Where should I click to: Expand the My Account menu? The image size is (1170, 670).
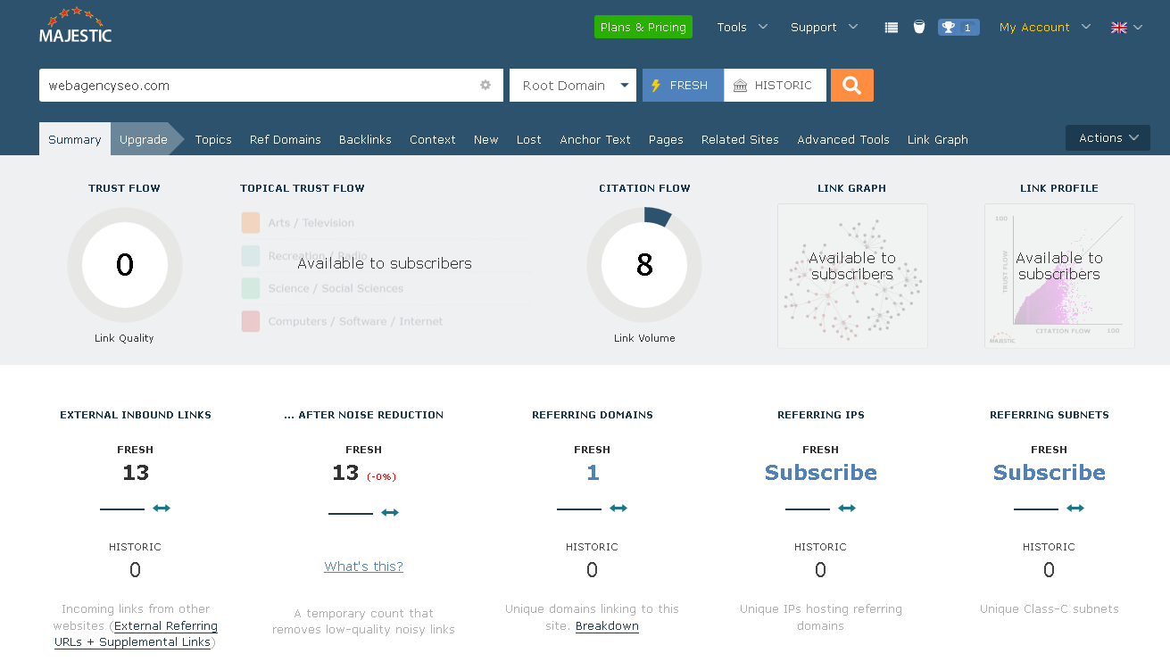[x=1045, y=27]
